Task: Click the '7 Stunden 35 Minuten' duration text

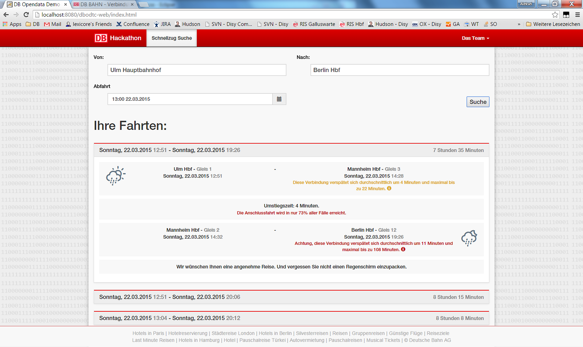Action: pyautogui.click(x=458, y=150)
